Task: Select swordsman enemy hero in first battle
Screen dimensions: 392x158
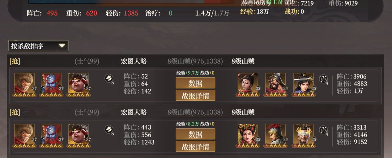Action: coord(304,83)
